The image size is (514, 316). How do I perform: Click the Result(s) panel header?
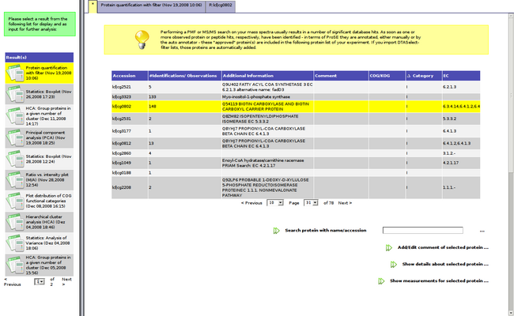coord(40,58)
